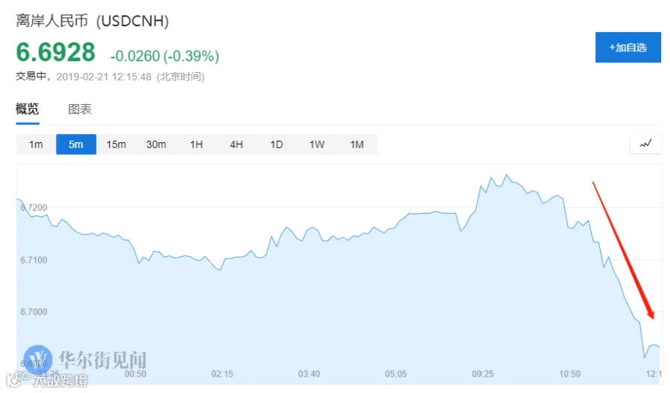
Task: Select the 1M monthly interval
Action: [357, 144]
